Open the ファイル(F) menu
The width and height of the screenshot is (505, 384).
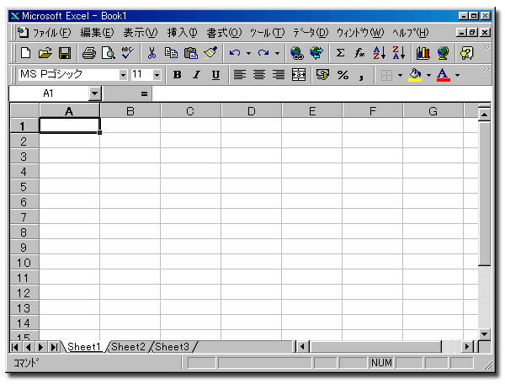51,32
